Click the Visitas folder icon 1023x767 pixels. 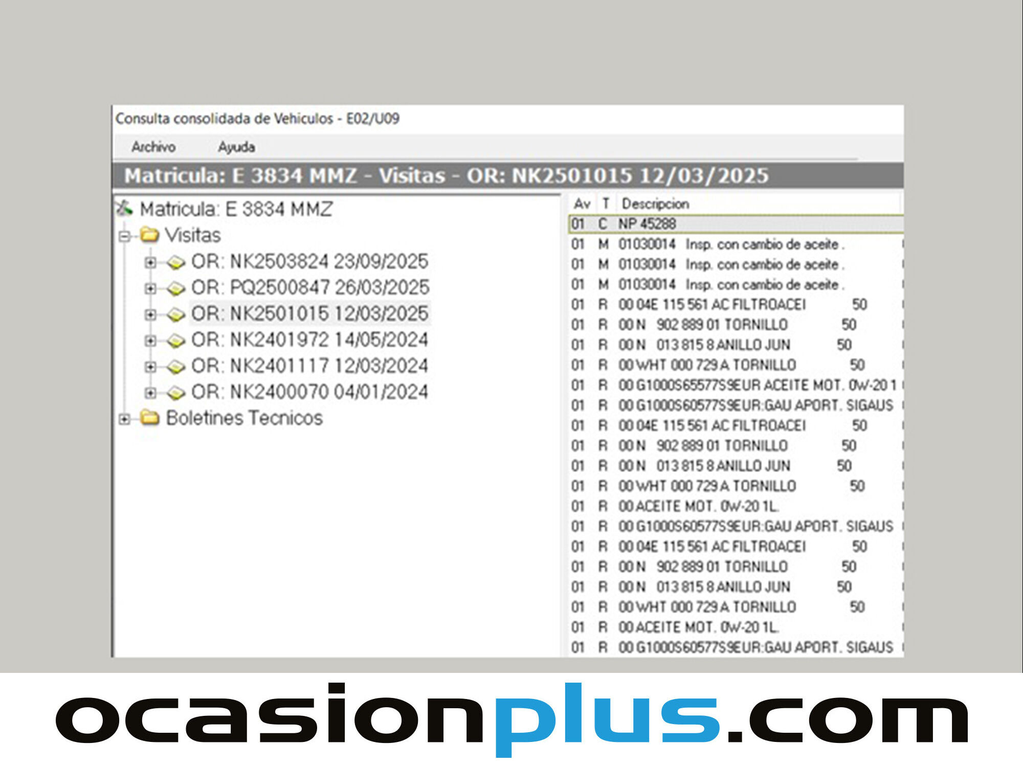click(150, 235)
